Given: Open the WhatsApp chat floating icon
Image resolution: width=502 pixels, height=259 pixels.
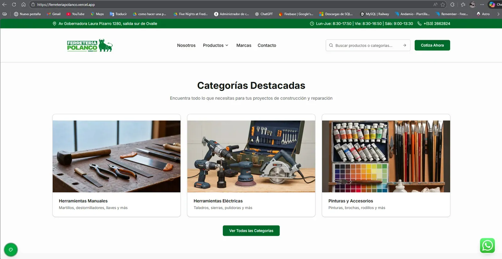Looking at the screenshot, I should (x=487, y=246).
